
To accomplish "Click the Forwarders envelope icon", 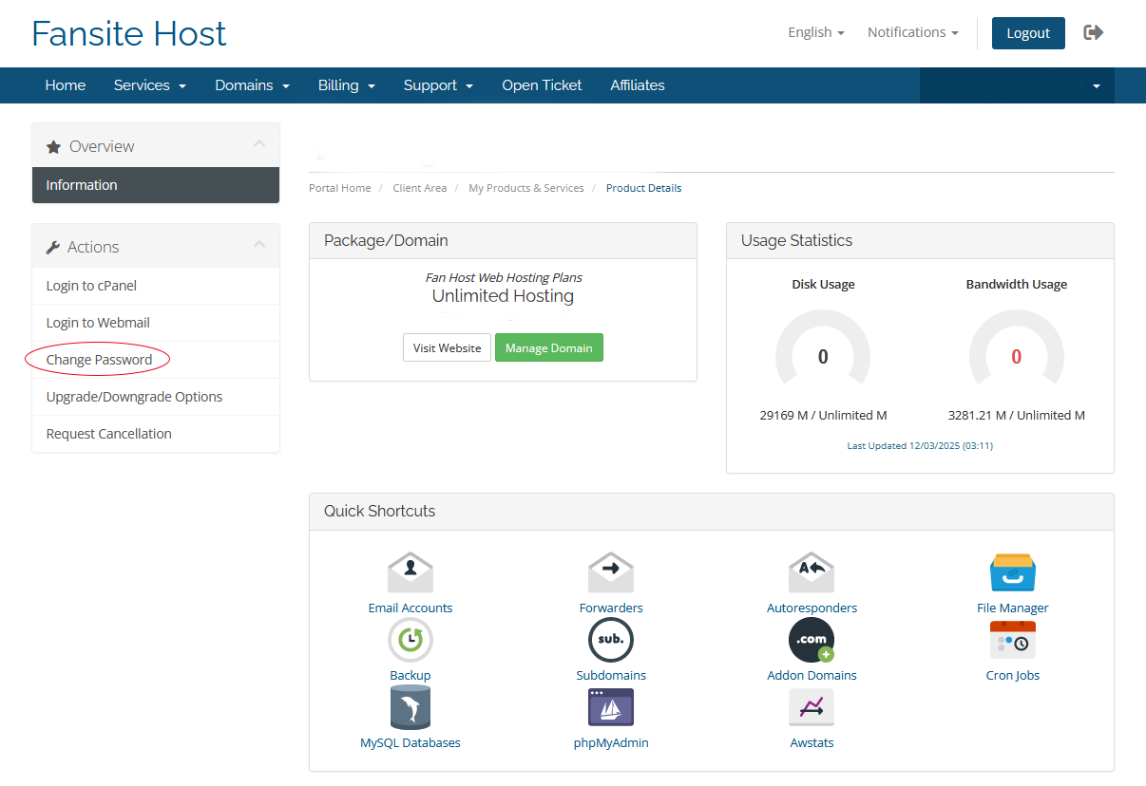I will pyautogui.click(x=611, y=574).
